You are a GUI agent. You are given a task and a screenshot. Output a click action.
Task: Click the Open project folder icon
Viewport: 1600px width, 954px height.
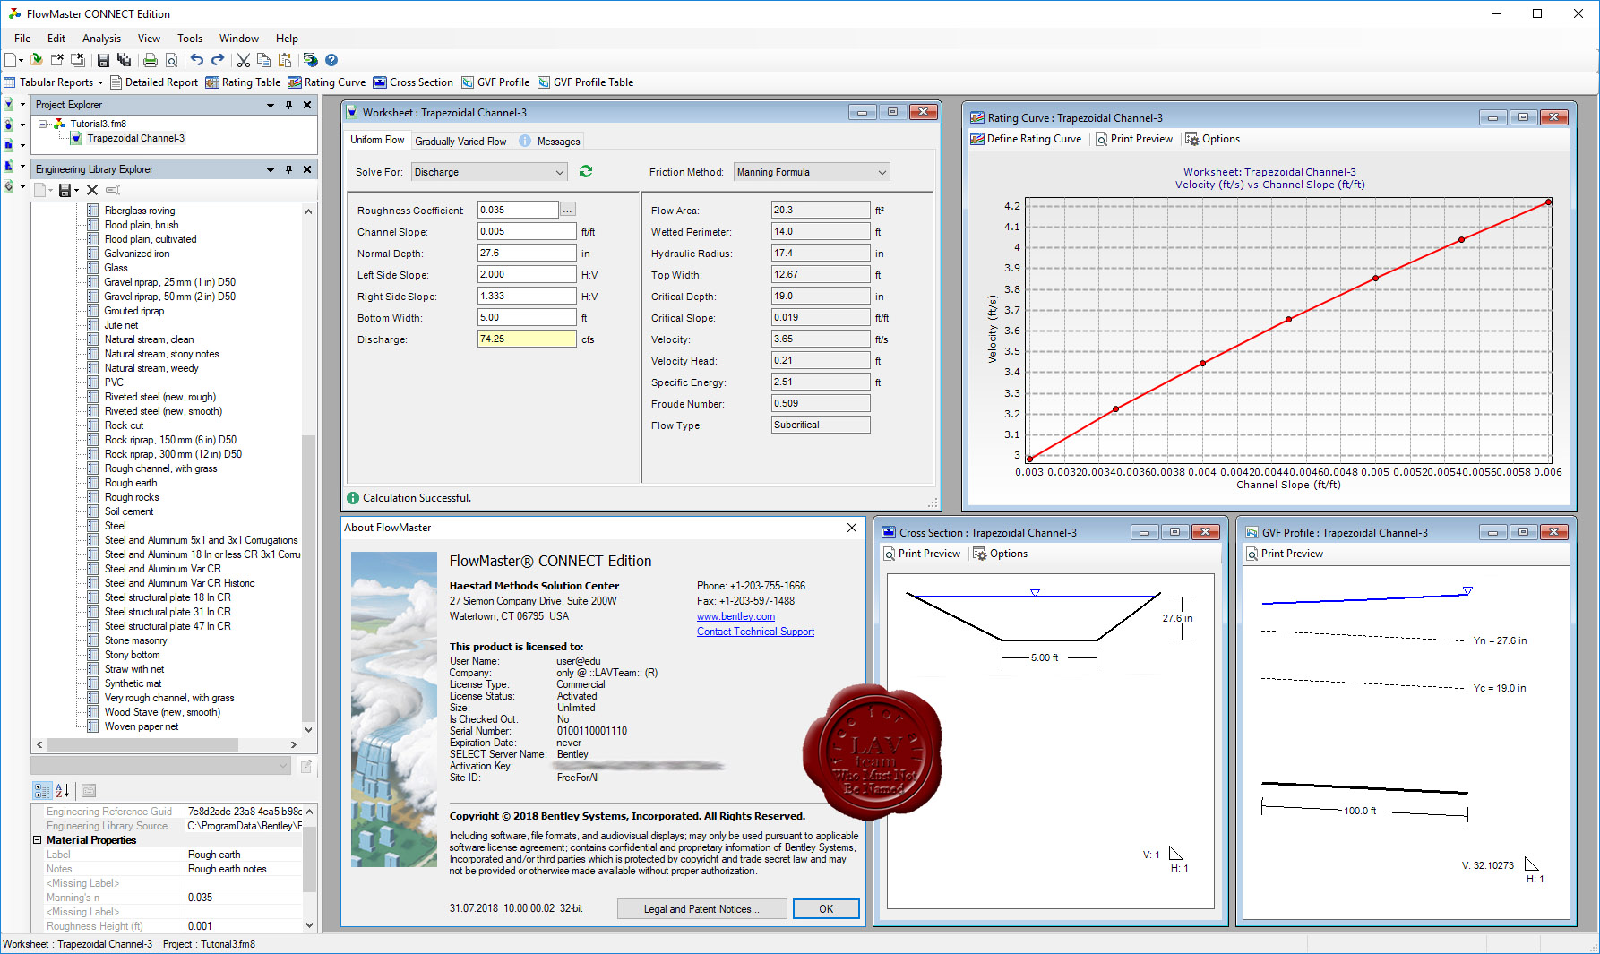(37, 60)
